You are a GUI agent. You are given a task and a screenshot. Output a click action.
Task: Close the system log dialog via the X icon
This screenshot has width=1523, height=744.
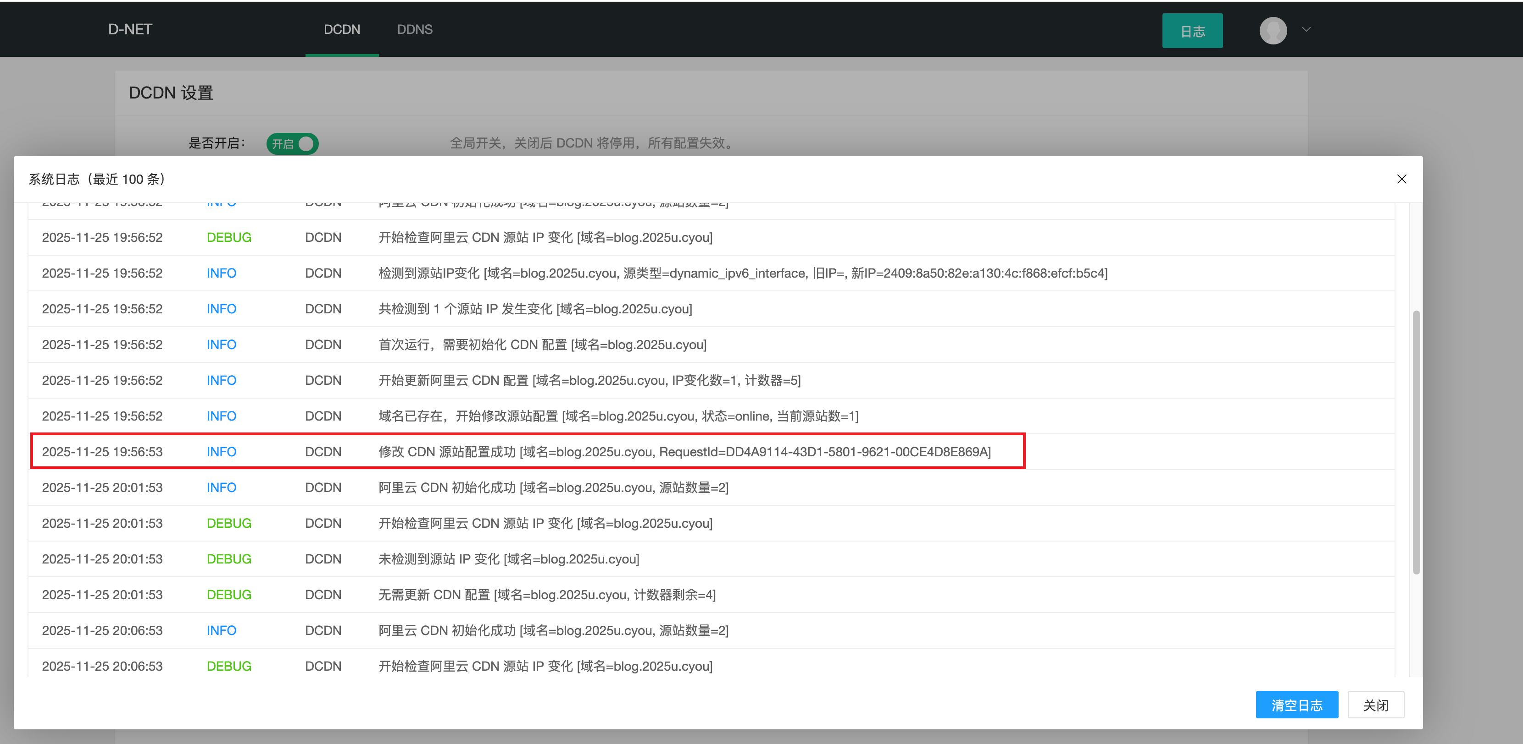coord(1402,179)
